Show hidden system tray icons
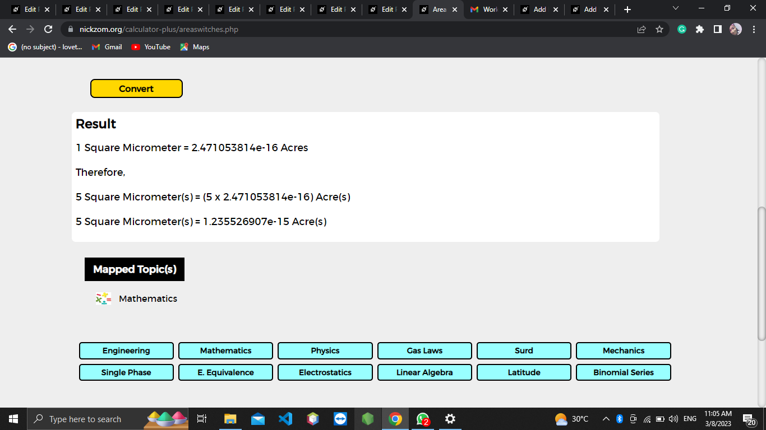The width and height of the screenshot is (766, 430). click(606, 419)
